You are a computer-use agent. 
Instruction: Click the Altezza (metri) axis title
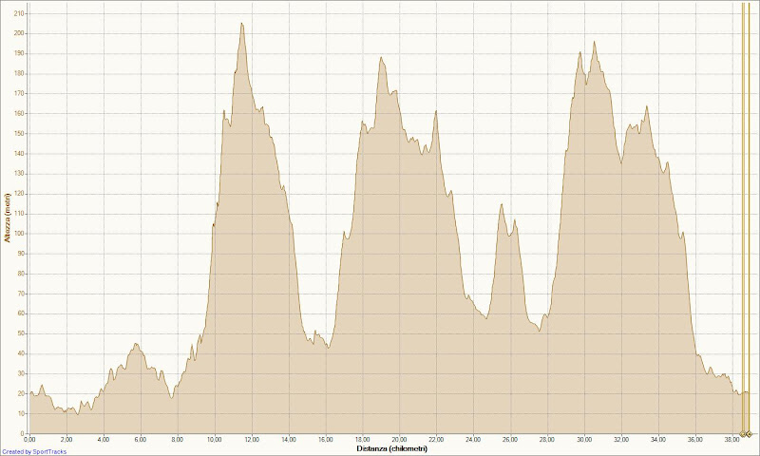(7, 218)
